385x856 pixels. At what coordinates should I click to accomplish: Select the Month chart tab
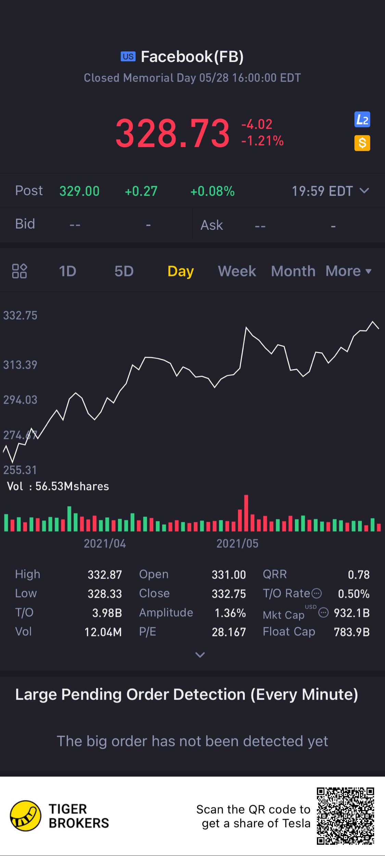[293, 271]
